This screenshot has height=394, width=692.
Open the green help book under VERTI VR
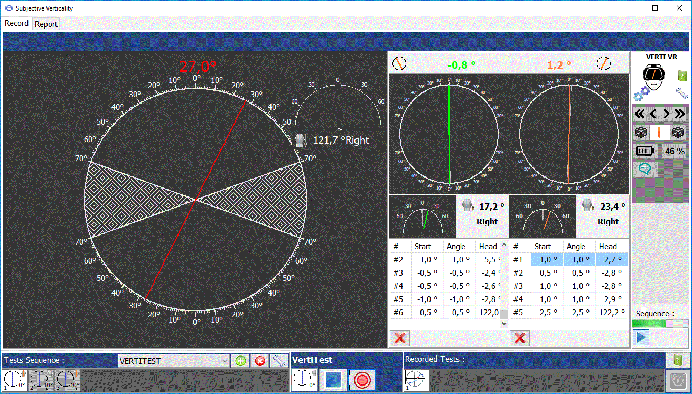coord(682,76)
